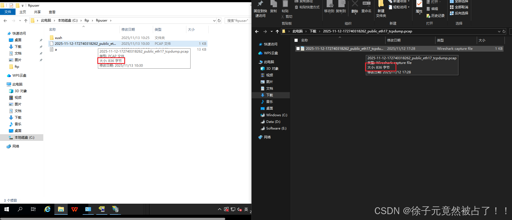Click 本地磁盘 (C:) in ftpuser breadcrumb
Viewport: 512px width, 220px height.
click(x=68, y=20)
